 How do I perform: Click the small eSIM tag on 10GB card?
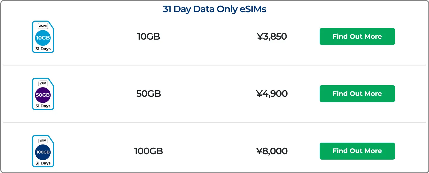point(43,26)
